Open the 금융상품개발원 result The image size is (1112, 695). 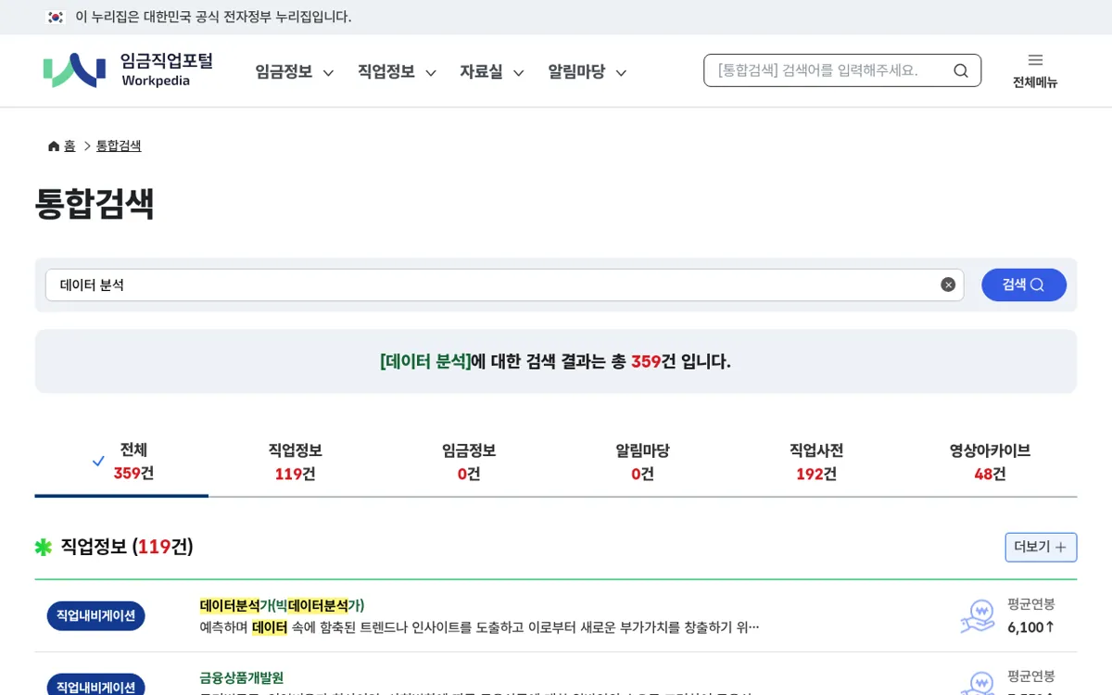coord(242,677)
